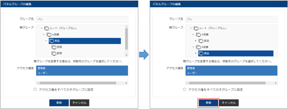The width and height of the screenshot is (288, 109).
Task: Click left arrow of right アクセス権限 scrollbar
Action: 187,83
